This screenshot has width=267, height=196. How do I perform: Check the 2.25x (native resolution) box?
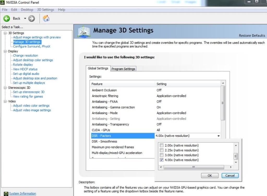click(161, 150)
